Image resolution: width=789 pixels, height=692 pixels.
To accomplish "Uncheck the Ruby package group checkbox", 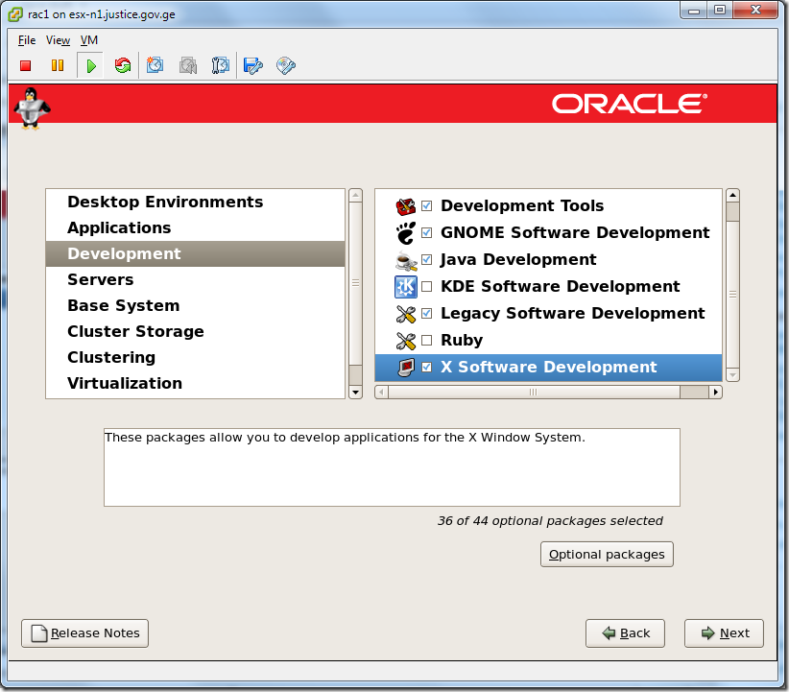I will [x=426, y=340].
